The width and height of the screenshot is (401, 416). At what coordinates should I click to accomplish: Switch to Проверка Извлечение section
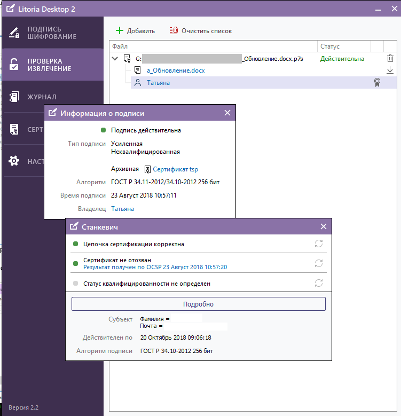[x=52, y=65]
